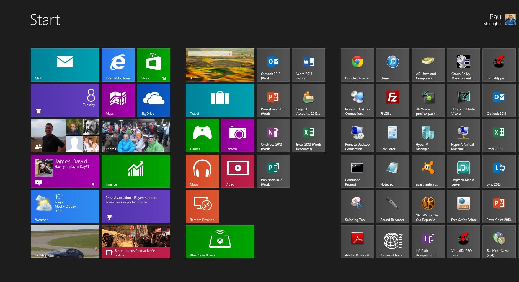Open the Press Association sports news tile
This screenshot has width=519, height=282.
point(136,207)
